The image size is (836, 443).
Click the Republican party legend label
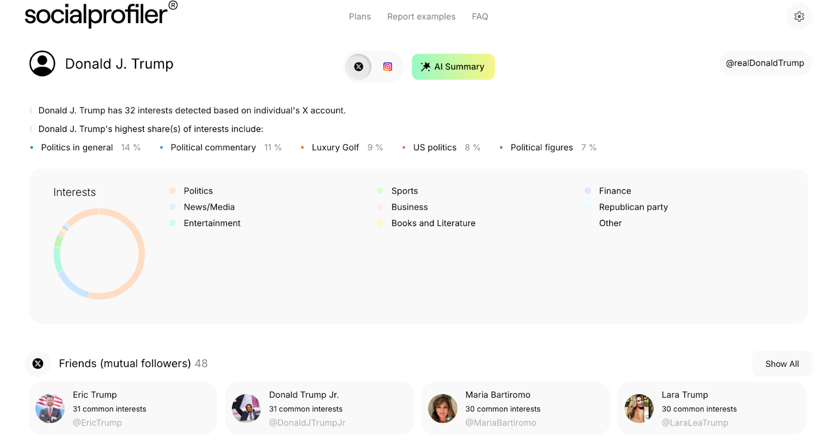tap(633, 207)
